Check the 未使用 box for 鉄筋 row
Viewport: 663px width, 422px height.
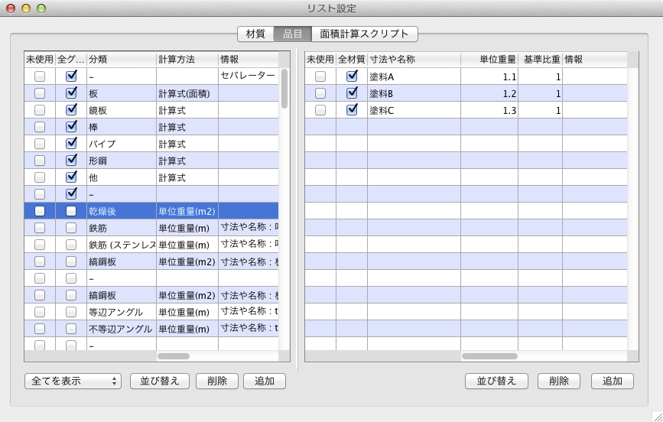[x=40, y=228]
